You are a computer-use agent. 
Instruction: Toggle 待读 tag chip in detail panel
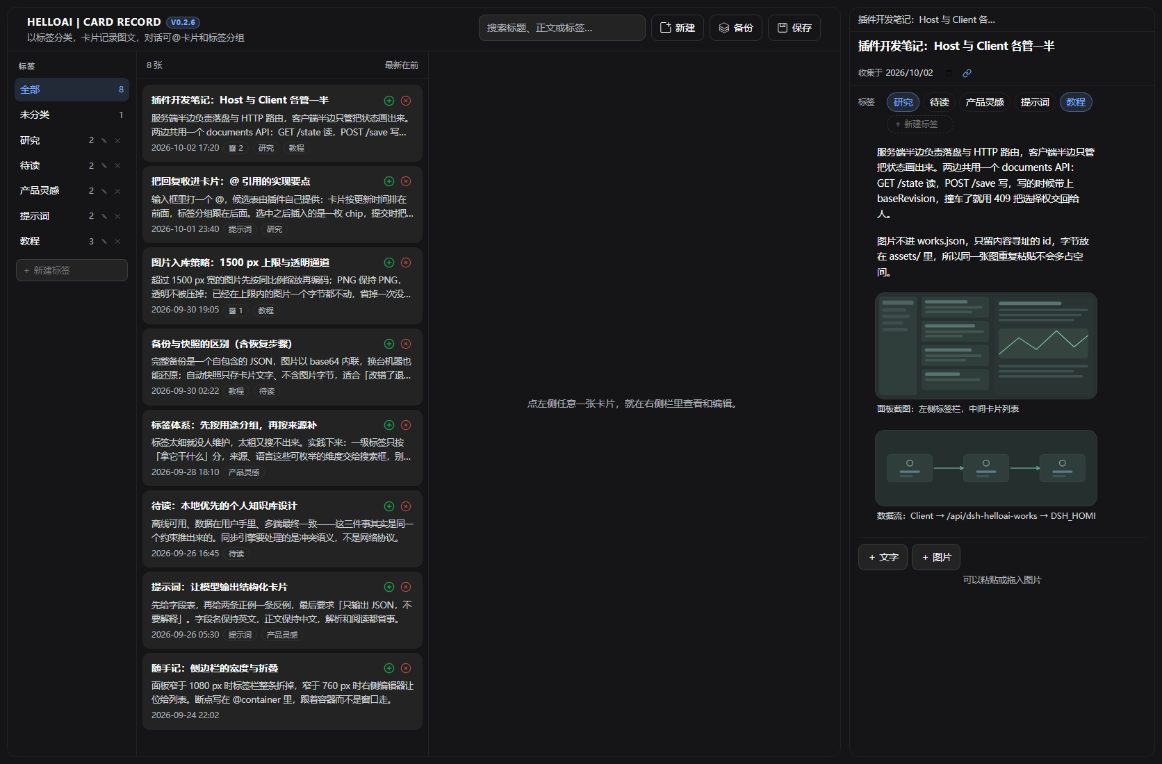tap(940, 102)
